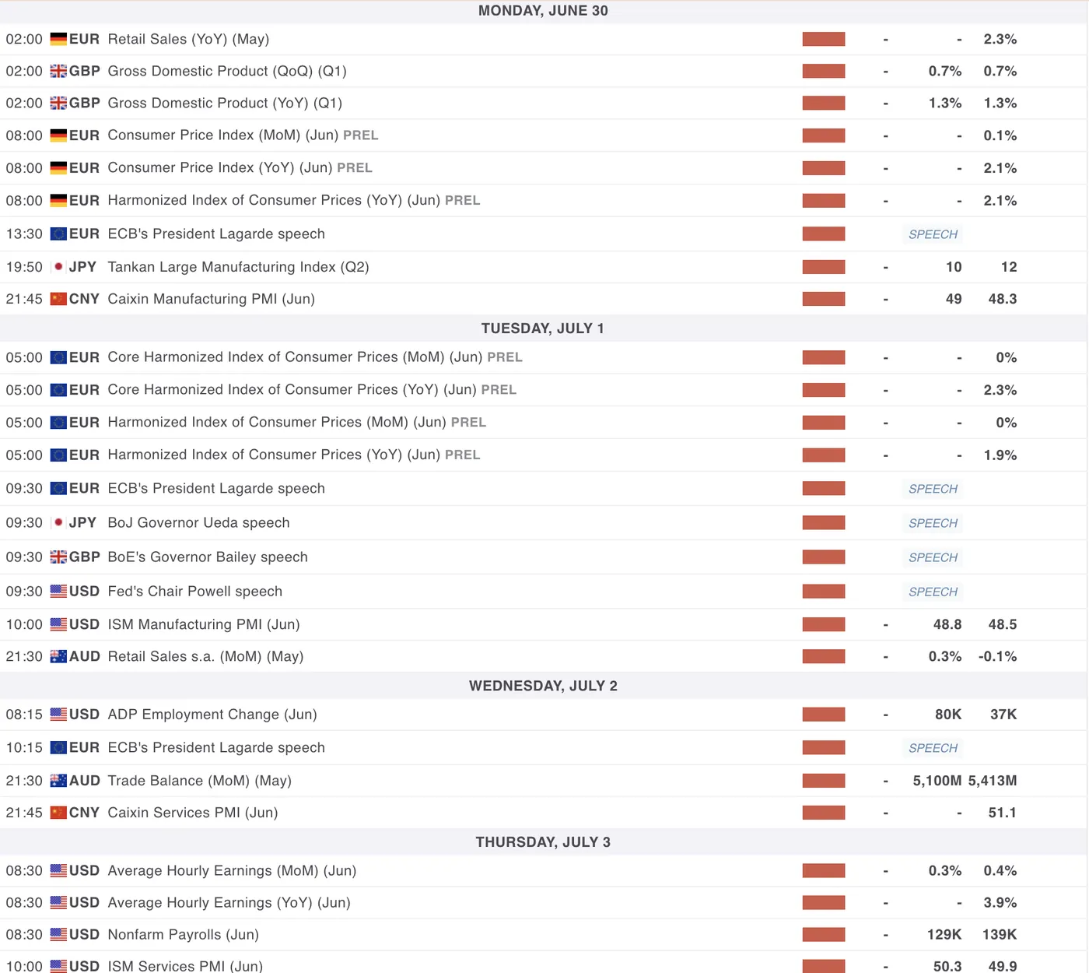Open the ADP Employment Change (Jun) event
Viewport: 1089px width, 973px height.
click(212, 715)
